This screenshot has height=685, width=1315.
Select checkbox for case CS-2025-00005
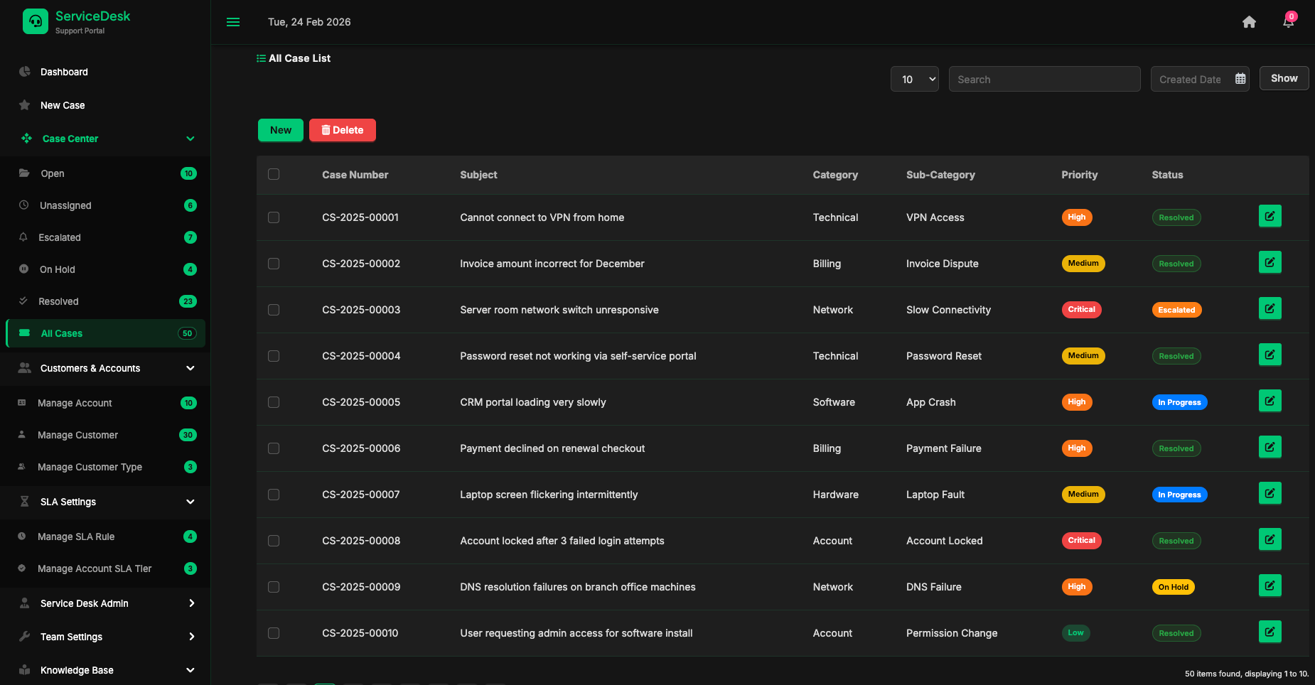click(x=274, y=402)
